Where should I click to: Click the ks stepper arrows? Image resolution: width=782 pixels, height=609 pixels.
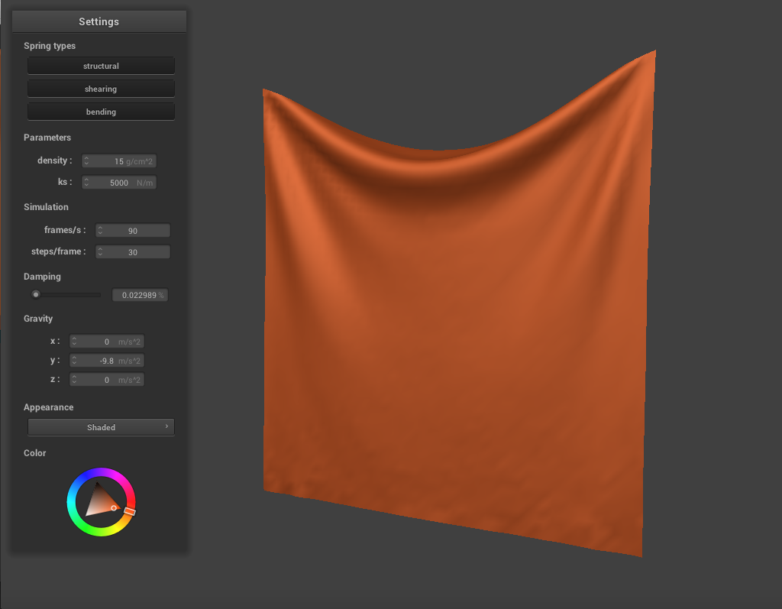(x=86, y=183)
